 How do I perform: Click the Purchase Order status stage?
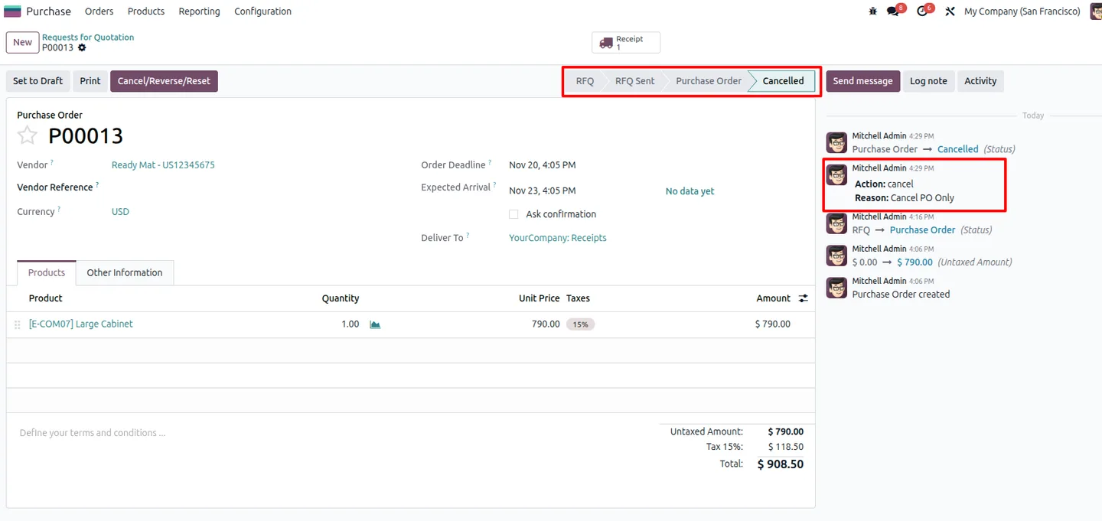708,81
